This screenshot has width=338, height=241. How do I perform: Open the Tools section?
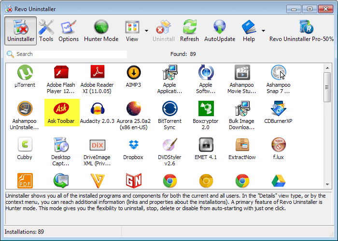pos(46,31)
